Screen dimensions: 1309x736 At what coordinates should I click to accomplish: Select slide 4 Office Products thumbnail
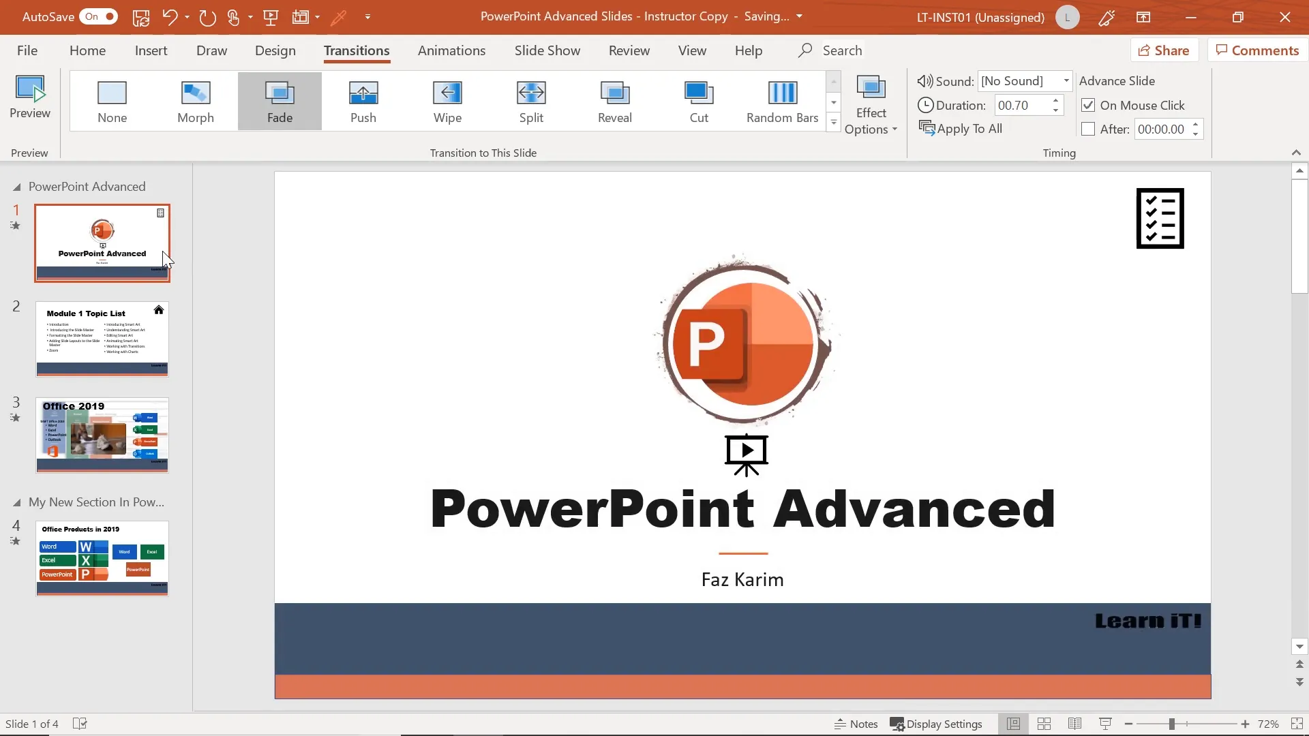[x=102, y=558]
